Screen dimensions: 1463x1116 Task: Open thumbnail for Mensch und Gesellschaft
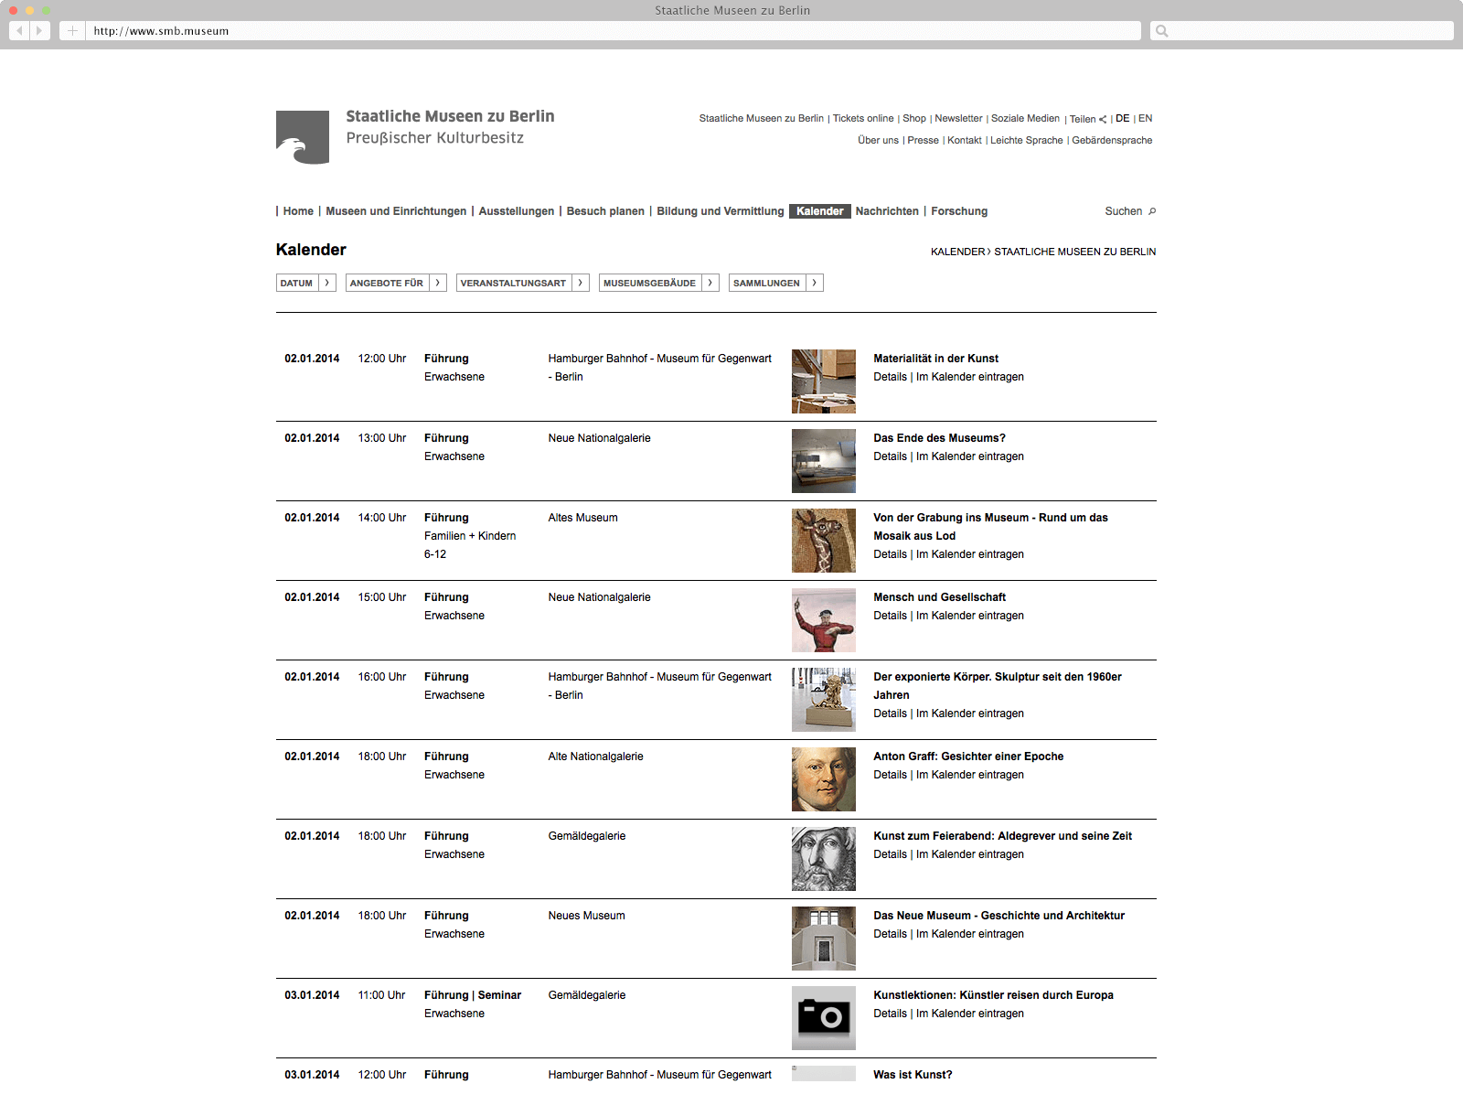(x=824, y=620)
